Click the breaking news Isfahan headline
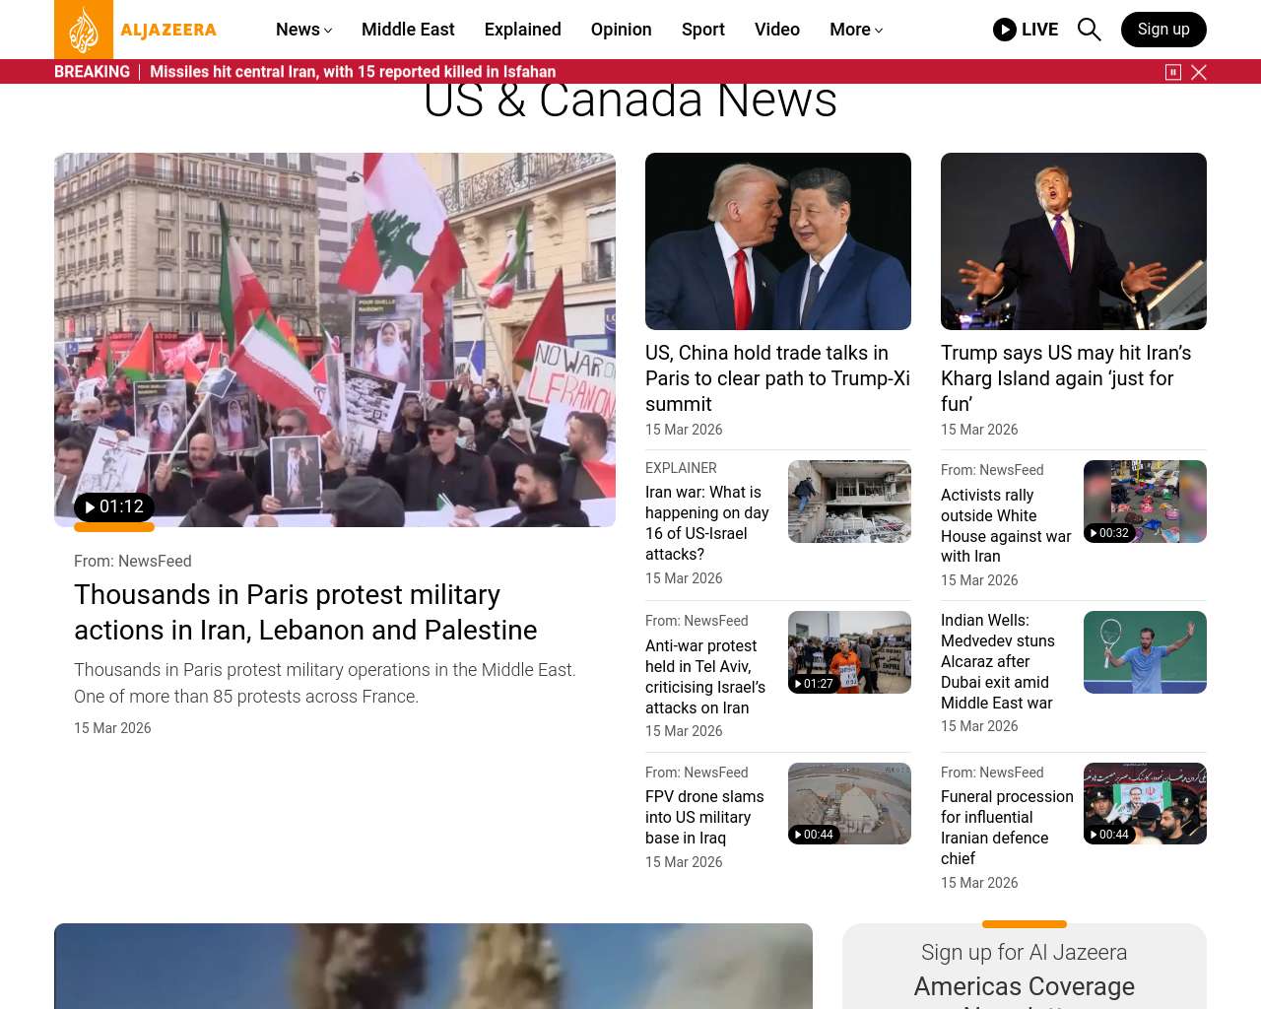 click(353, 72)
